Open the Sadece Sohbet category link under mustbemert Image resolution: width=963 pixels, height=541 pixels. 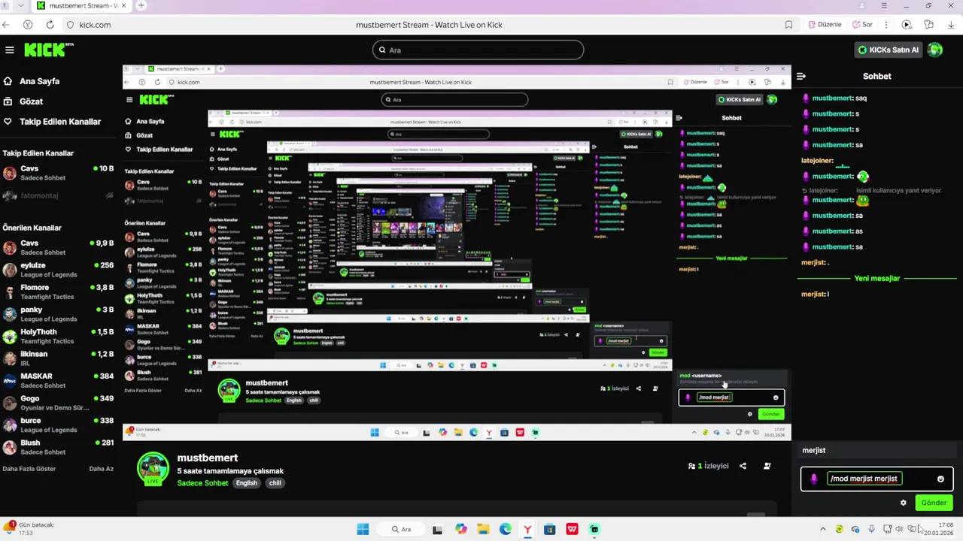click(x=202, y=483)
